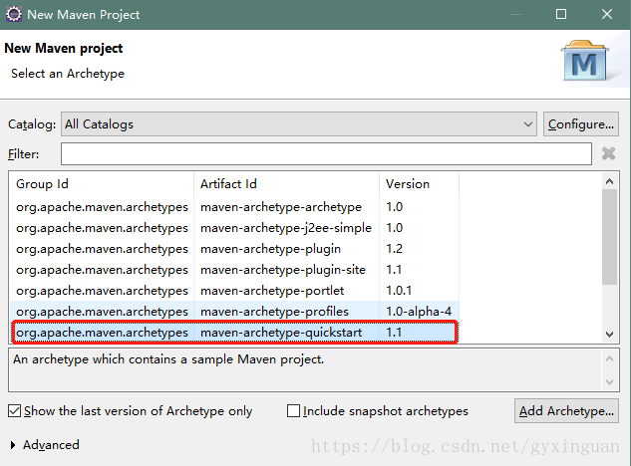The image size is (631, 466).
Task: Click the 1.0-alpha-4 version cell
Action: coord(419,312)
